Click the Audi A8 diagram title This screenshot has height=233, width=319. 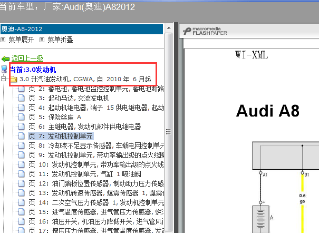(268, 111)
